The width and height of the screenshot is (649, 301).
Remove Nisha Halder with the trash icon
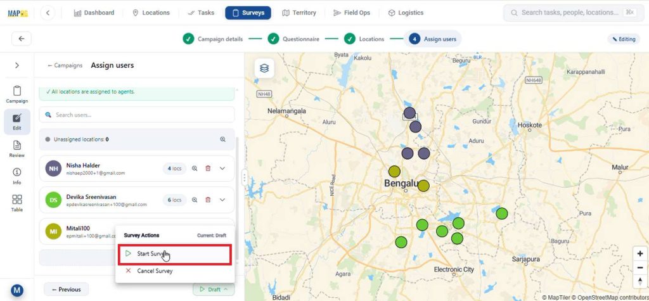[208, 169]
